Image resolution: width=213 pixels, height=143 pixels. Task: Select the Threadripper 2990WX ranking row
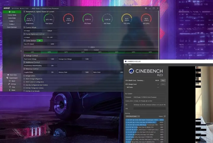[145, 120]
